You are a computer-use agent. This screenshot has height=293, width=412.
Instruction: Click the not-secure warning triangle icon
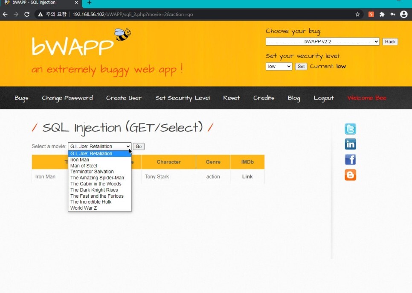coord(40,15)
